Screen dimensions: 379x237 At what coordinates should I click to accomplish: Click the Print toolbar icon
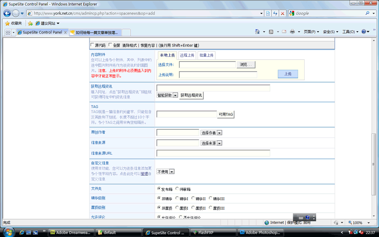[x=292, y=32]
